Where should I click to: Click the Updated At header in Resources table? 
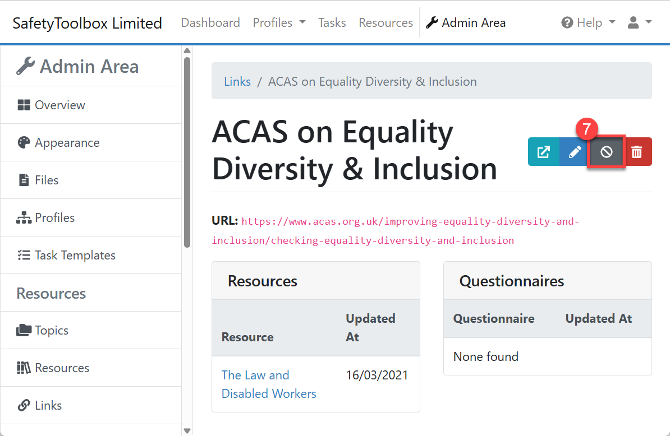coord(370,328)
